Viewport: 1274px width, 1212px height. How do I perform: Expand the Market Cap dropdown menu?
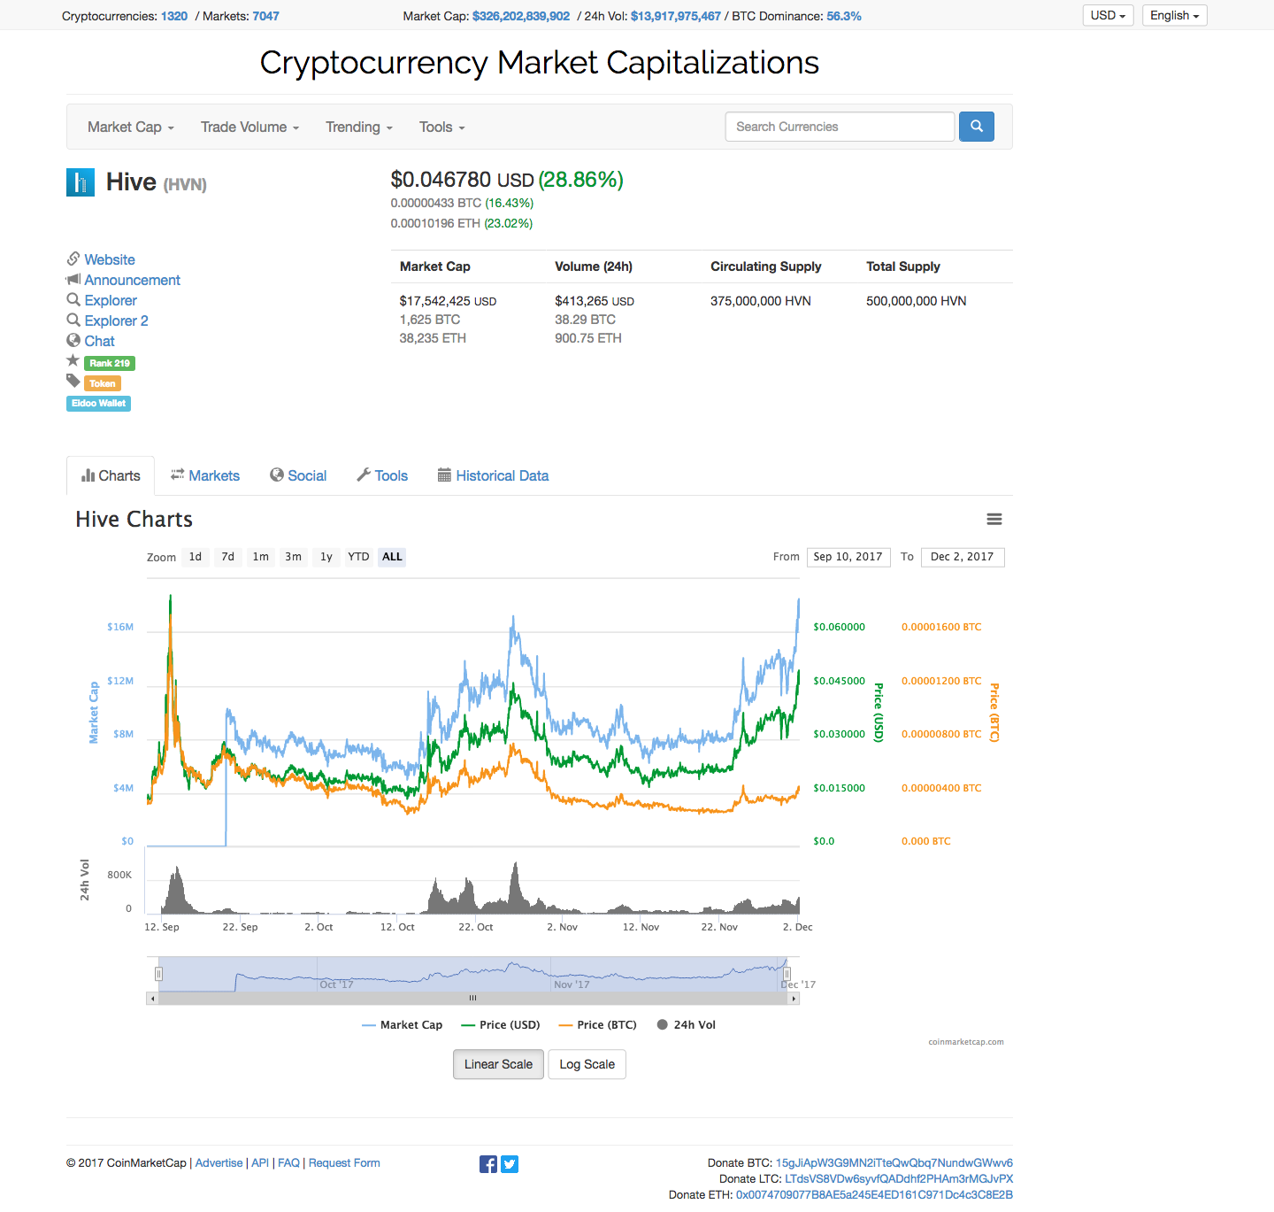131,127
